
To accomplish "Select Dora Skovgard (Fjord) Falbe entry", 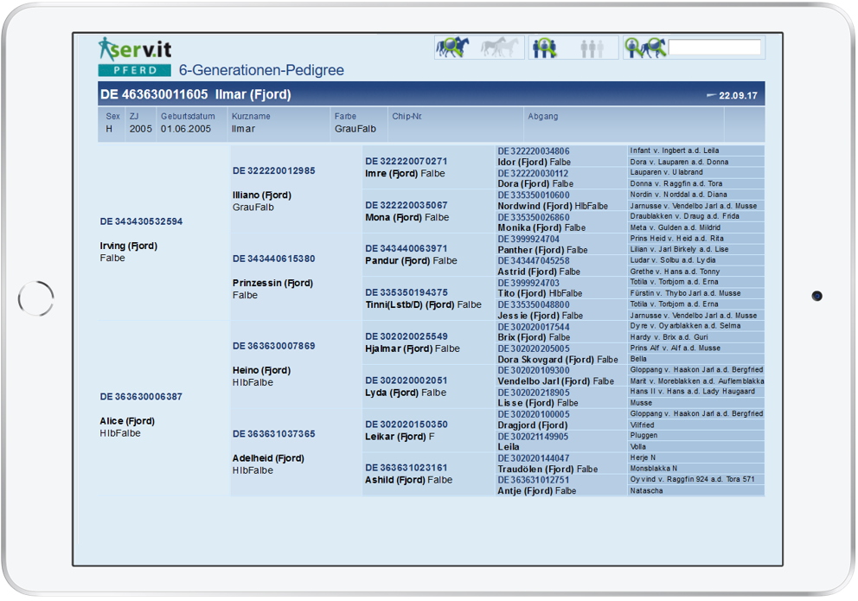I will point(558,360).
